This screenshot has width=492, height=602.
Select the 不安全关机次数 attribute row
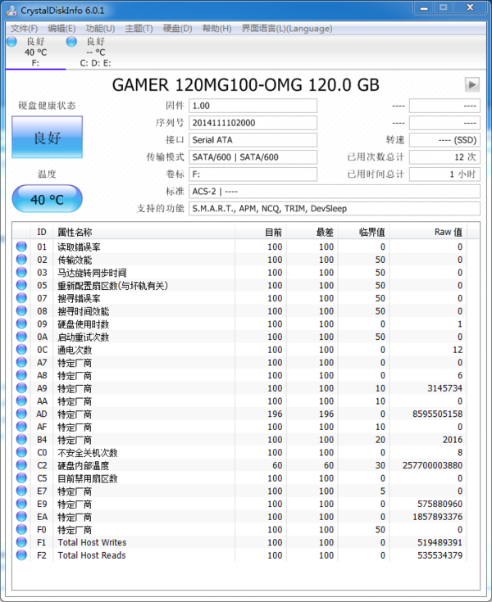240,452
